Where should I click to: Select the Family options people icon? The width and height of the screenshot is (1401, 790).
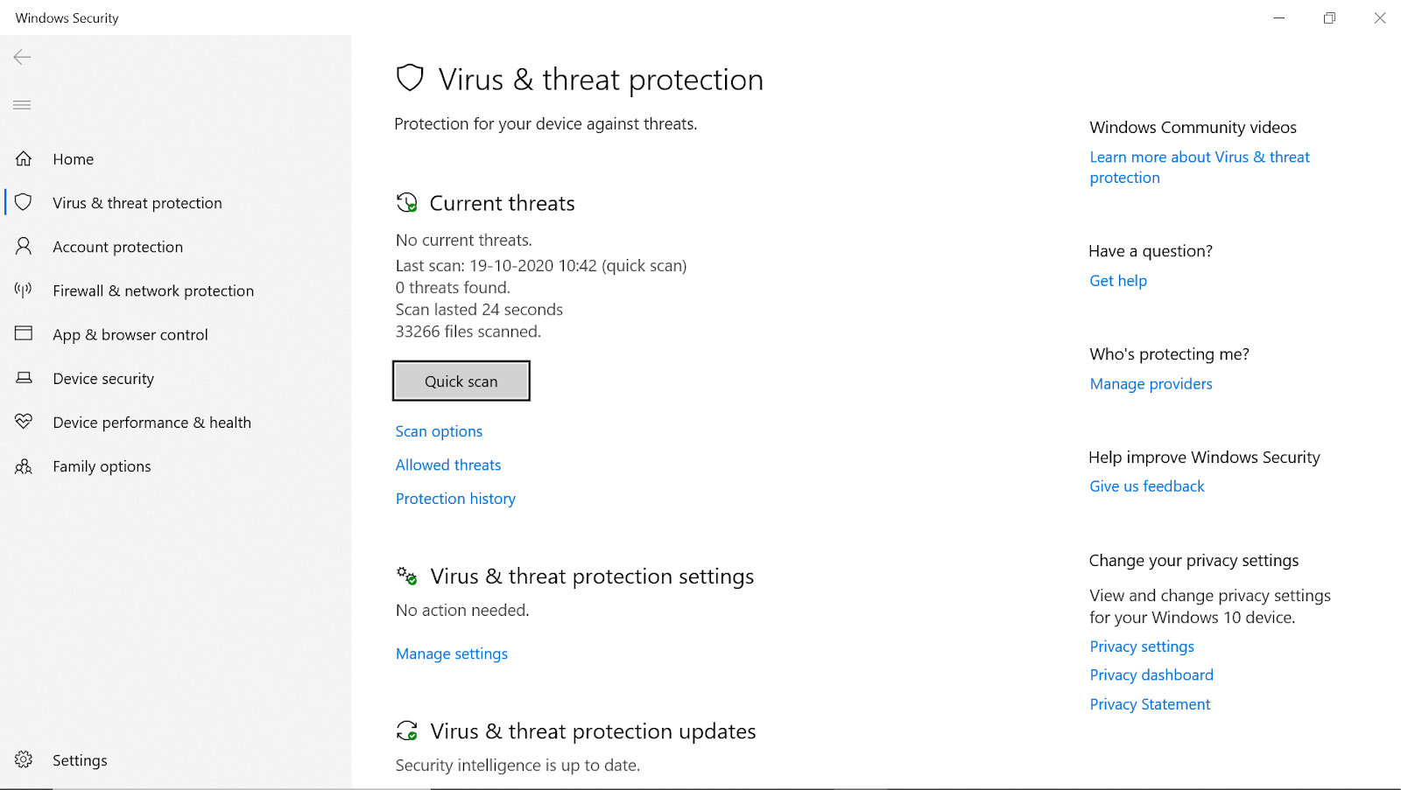click(x=24, y=465)
